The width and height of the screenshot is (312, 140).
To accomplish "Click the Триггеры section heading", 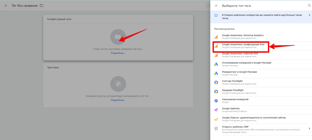I will point(53,68).
